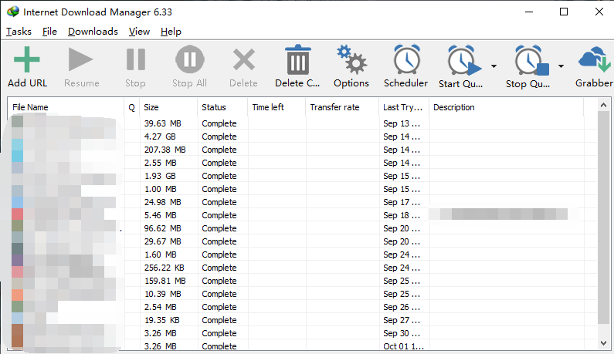Open the Tasks menu
This screenshot has width=614, height=354.
[x=19, y=32]
